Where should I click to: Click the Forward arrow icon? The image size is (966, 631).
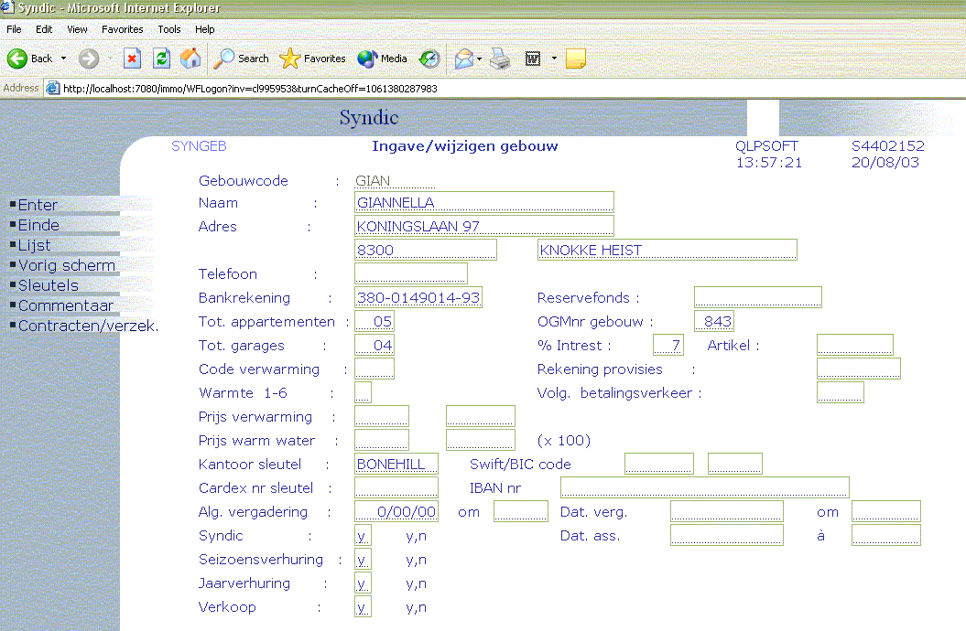(89, 59)
